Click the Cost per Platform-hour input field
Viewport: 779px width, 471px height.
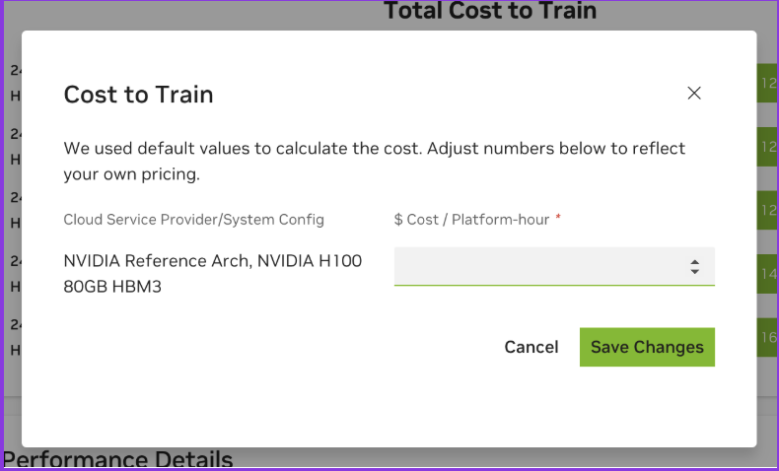537,266
